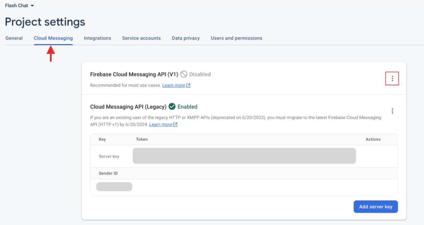Go to the Service accounts tab
This screenshot has height=225, width=424.
(x=141, y=38)
